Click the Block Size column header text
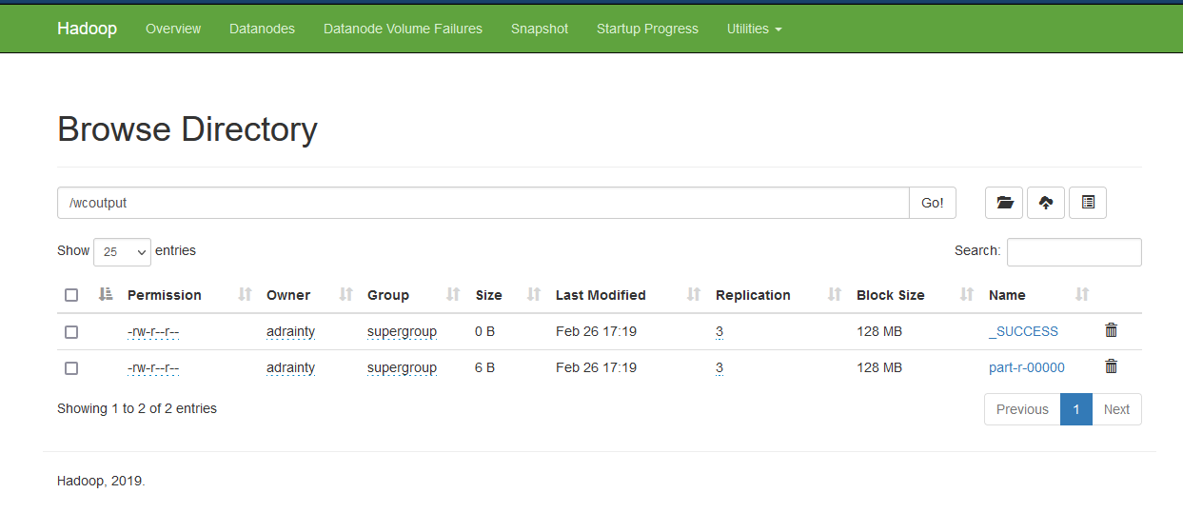1183x513 pixels. pos(891,295)
